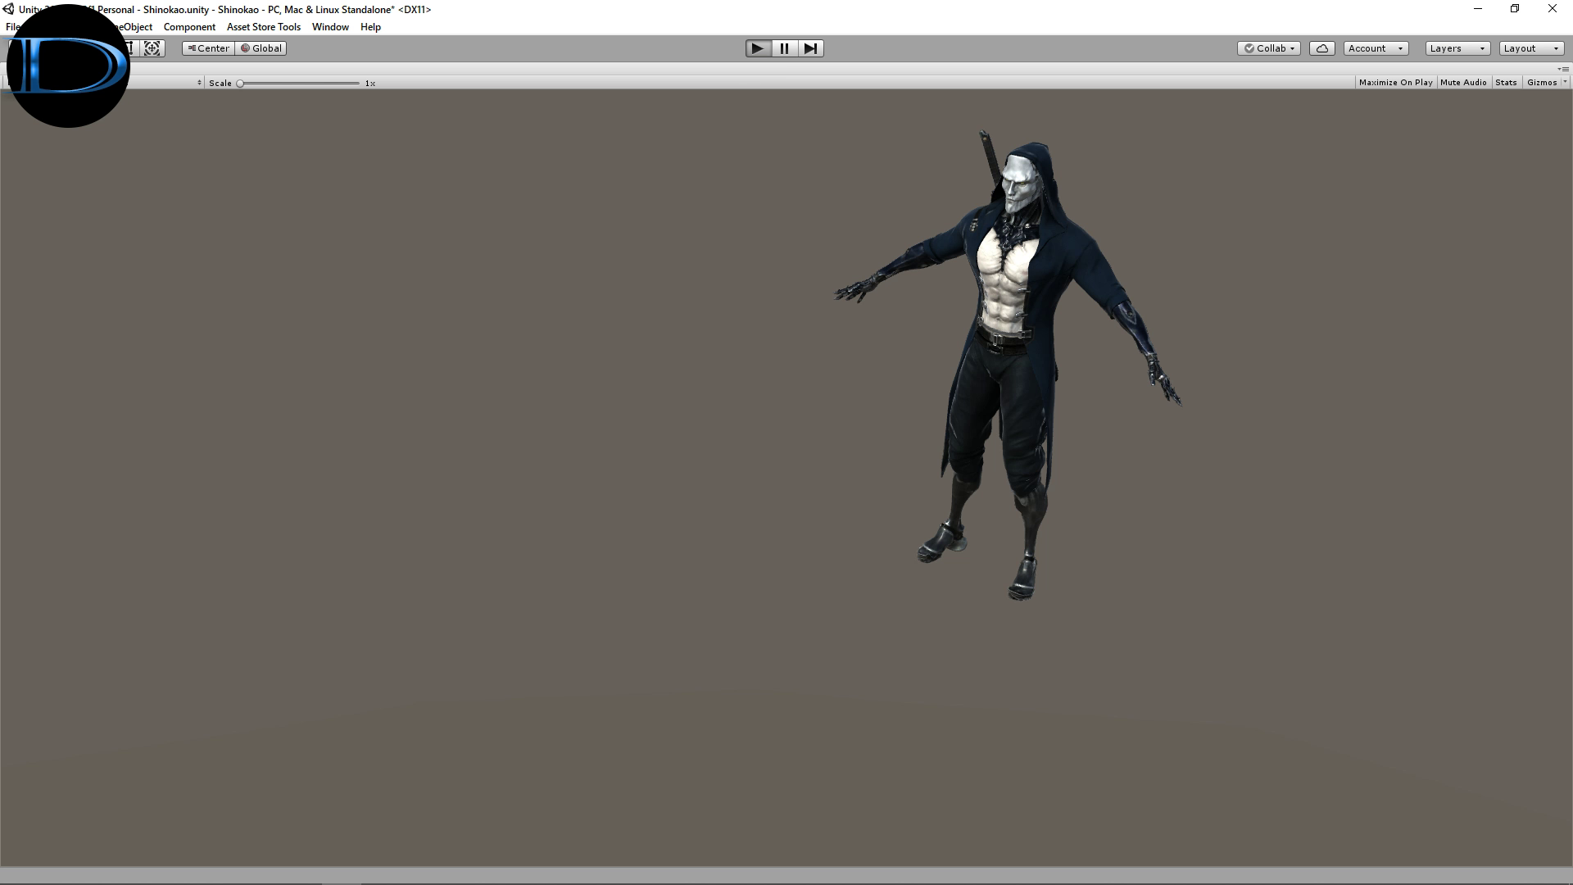The height and width of the screenshot is (885, 1573).
Task: Open the Unity cloud services icon
Action: [1321, 48]
